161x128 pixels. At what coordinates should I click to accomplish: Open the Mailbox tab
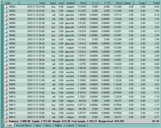click(58, 125)
